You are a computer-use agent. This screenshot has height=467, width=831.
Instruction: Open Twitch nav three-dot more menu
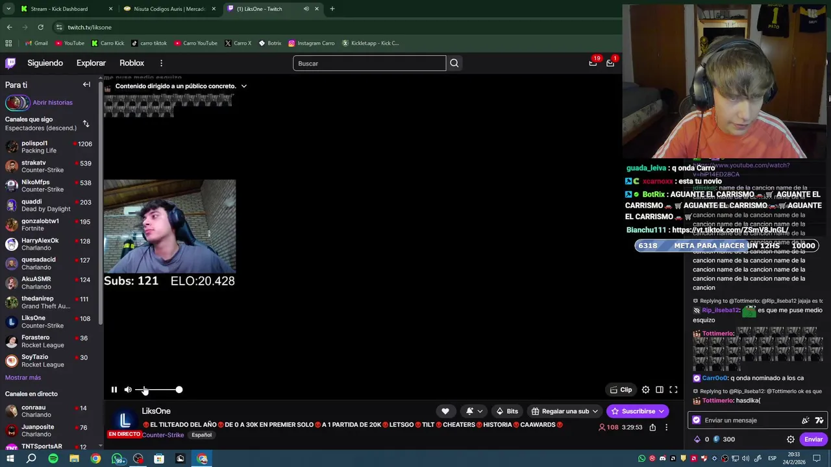point(161,63)
